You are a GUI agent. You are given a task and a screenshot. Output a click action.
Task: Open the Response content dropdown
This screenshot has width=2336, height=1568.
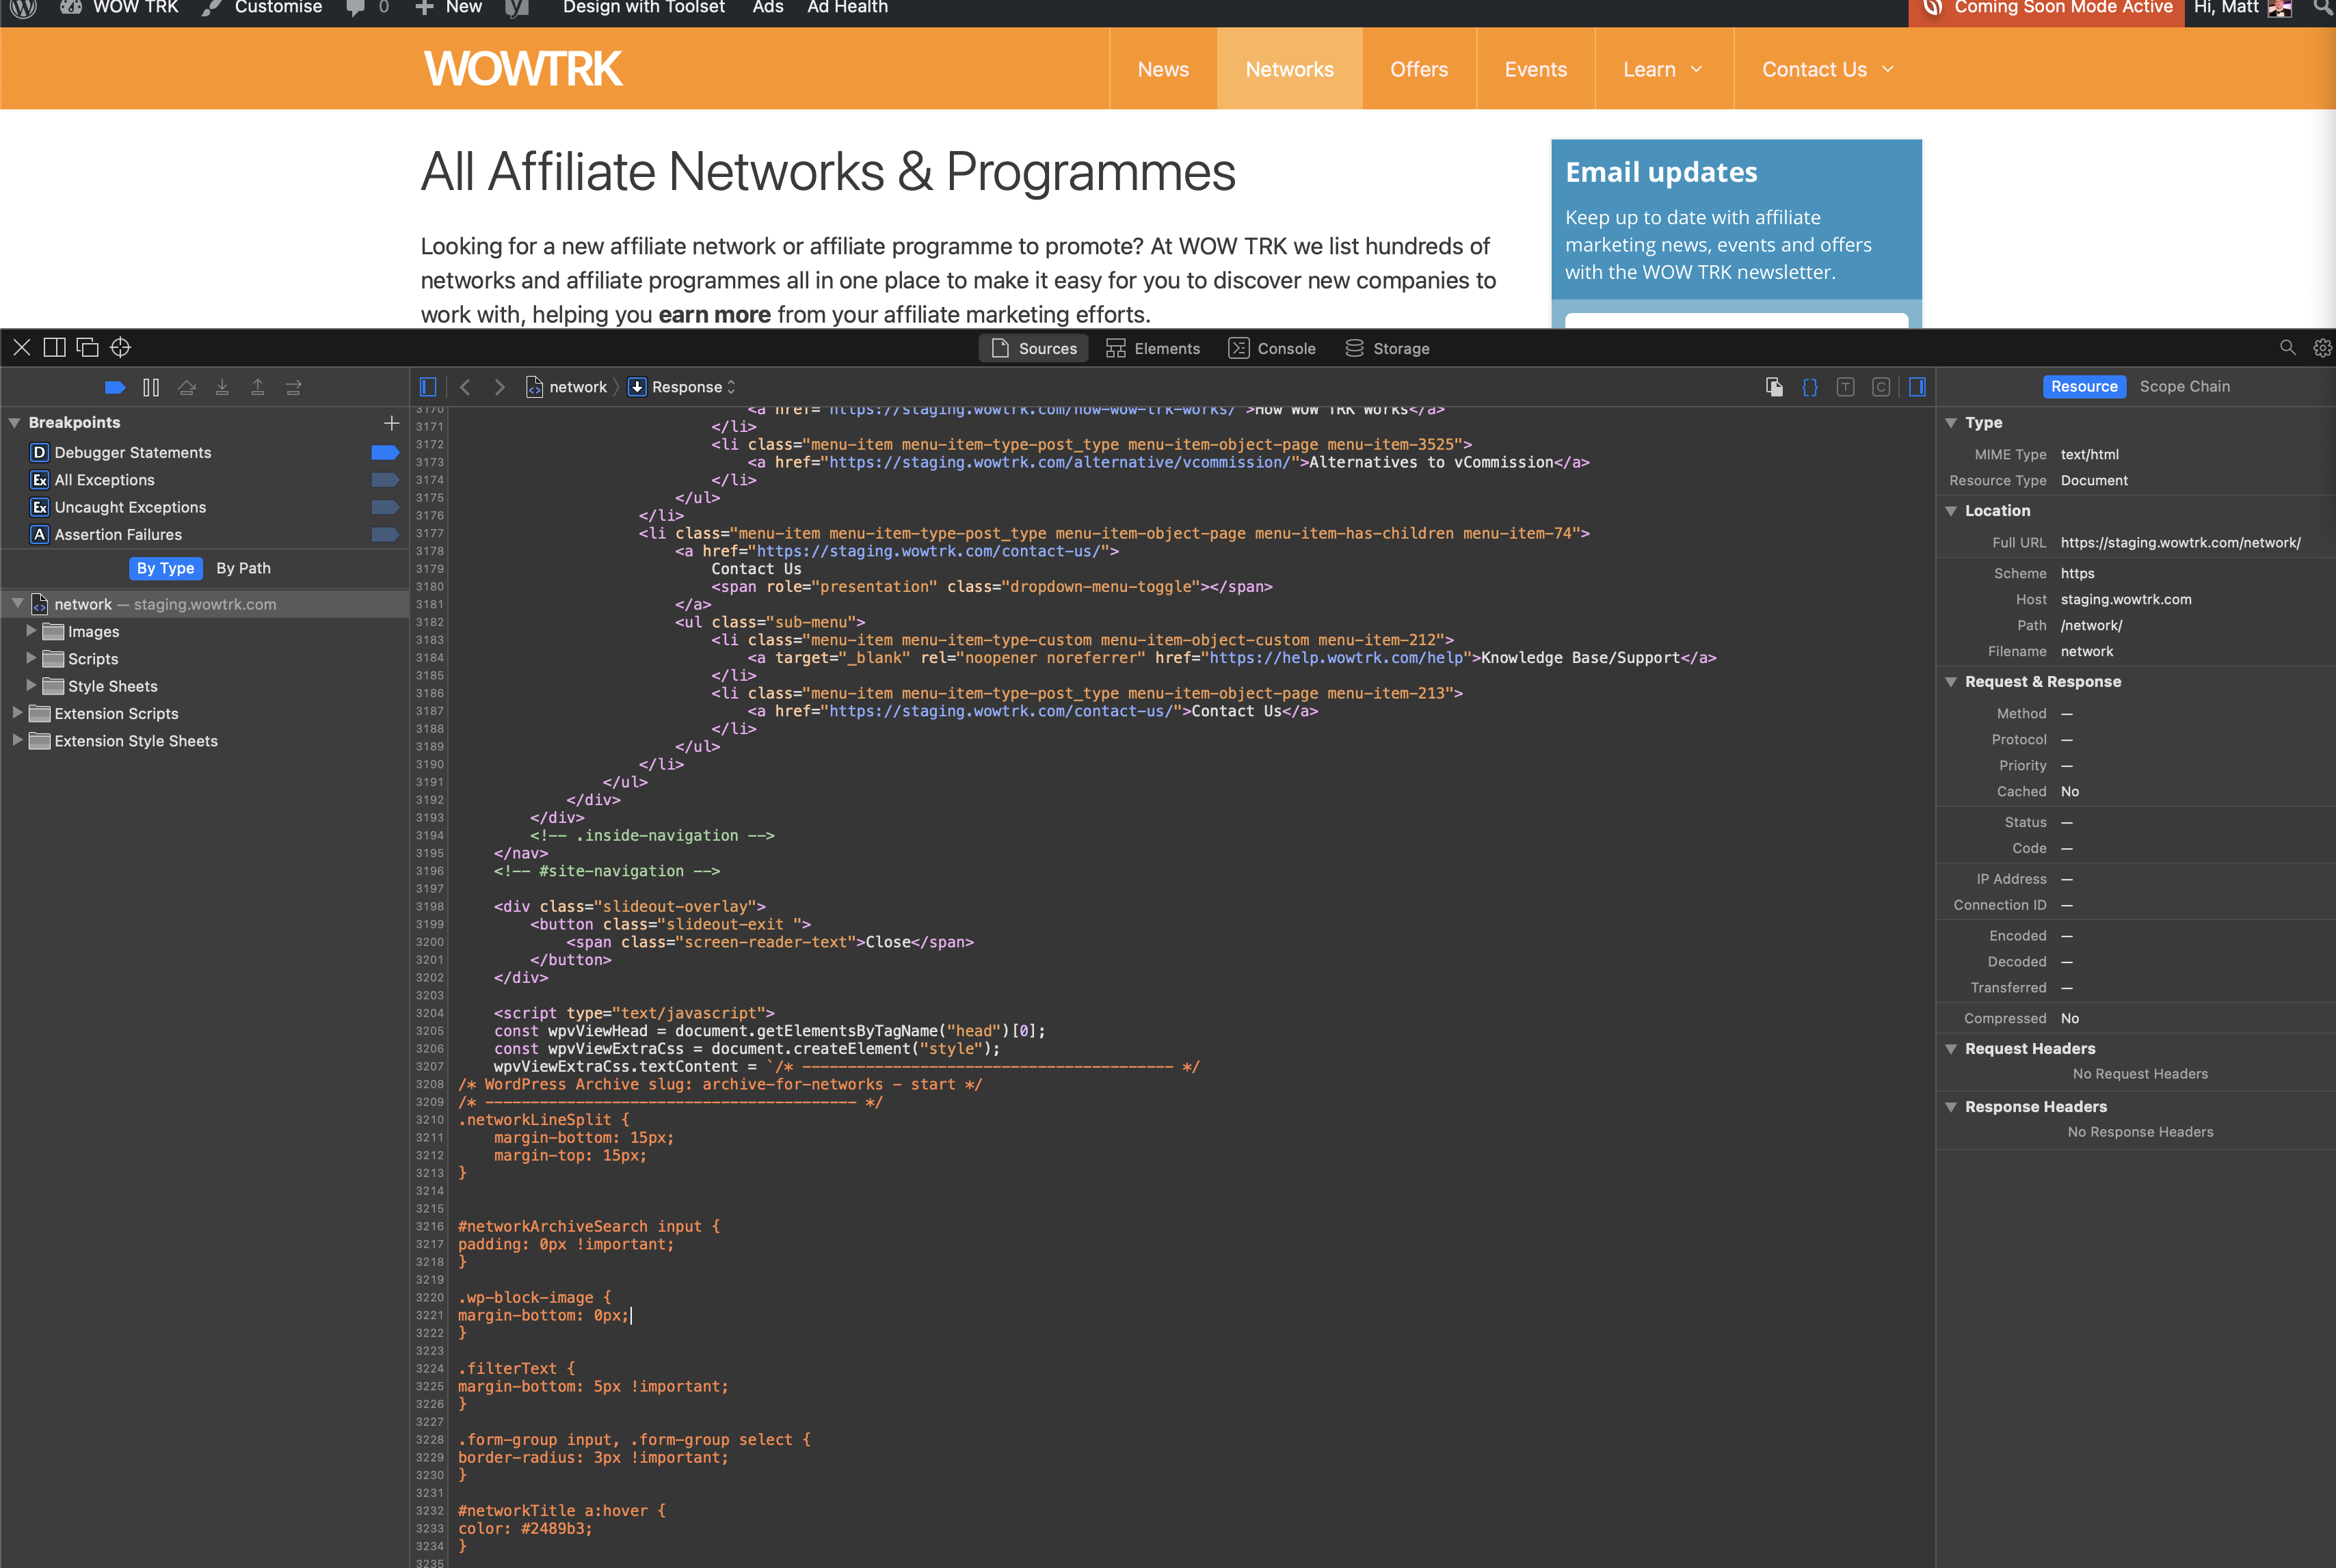[x=682, y=387]
